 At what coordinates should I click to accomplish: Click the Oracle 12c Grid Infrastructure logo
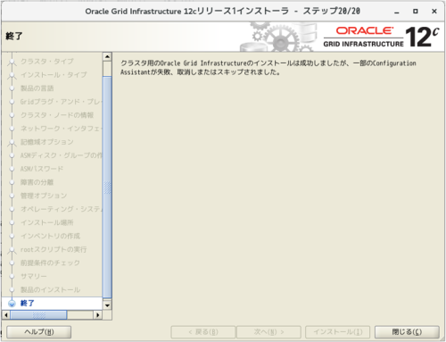pos(381,37)
